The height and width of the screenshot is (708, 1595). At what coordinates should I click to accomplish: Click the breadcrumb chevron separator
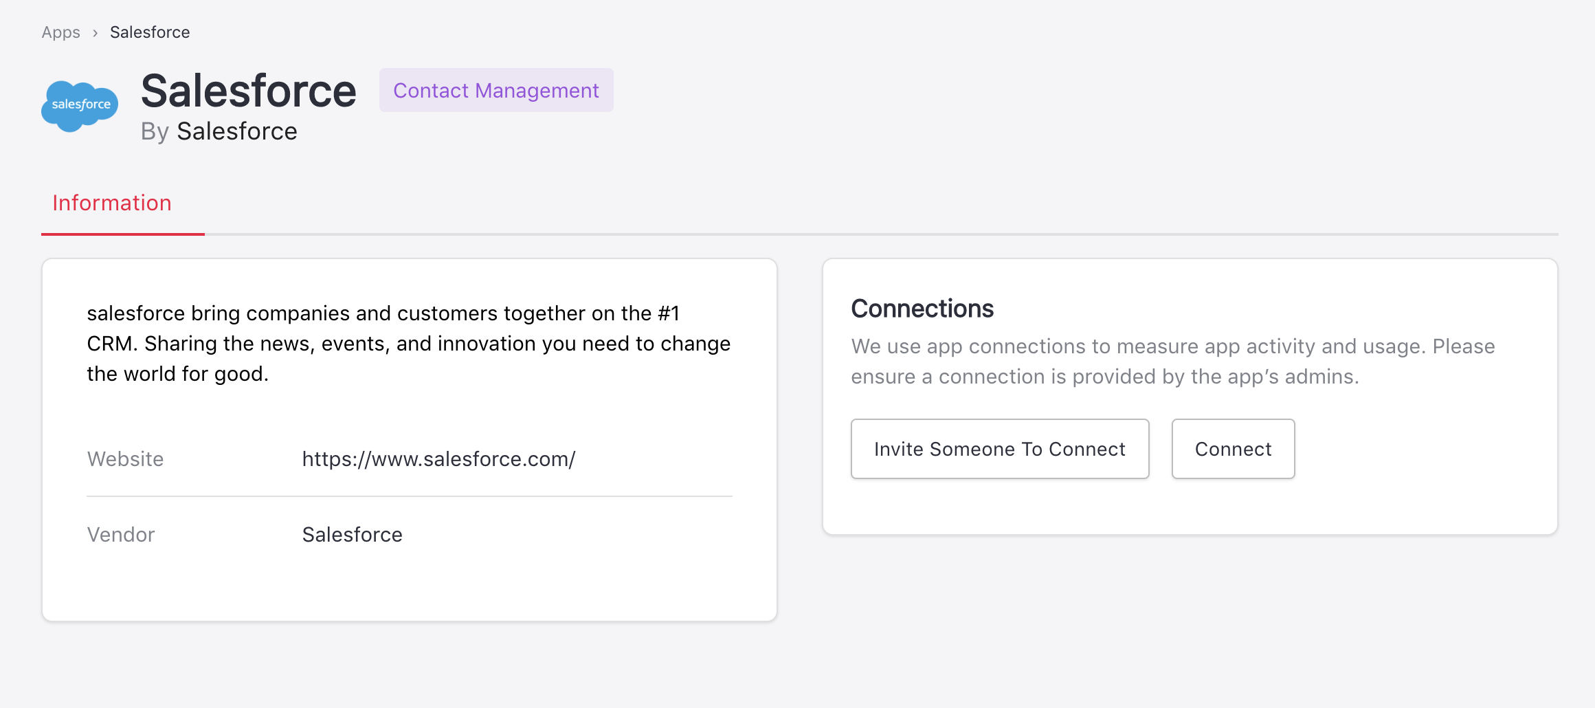[x=95, y=33]
